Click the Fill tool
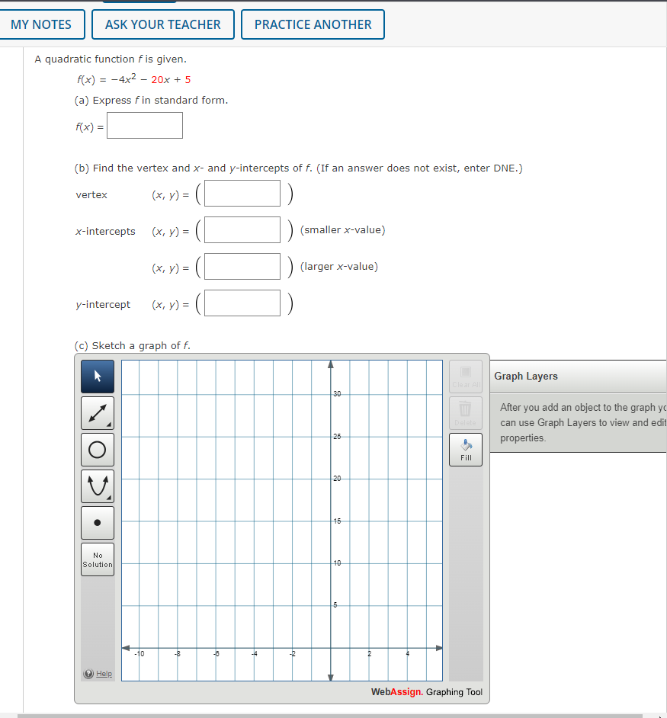Image resolution: width=667 pixels, height=718 pixels. point(465,449)
